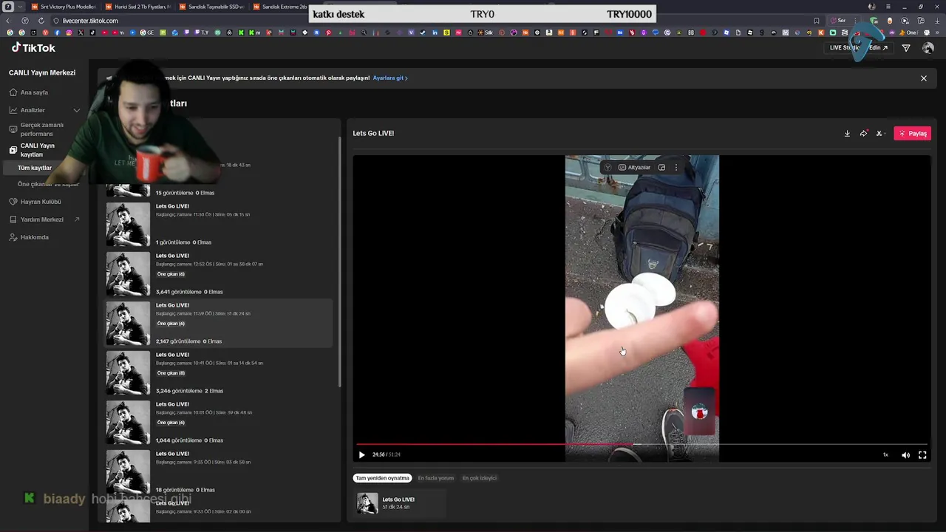Open the LinkedIn bookmark icon

(435, 33)
